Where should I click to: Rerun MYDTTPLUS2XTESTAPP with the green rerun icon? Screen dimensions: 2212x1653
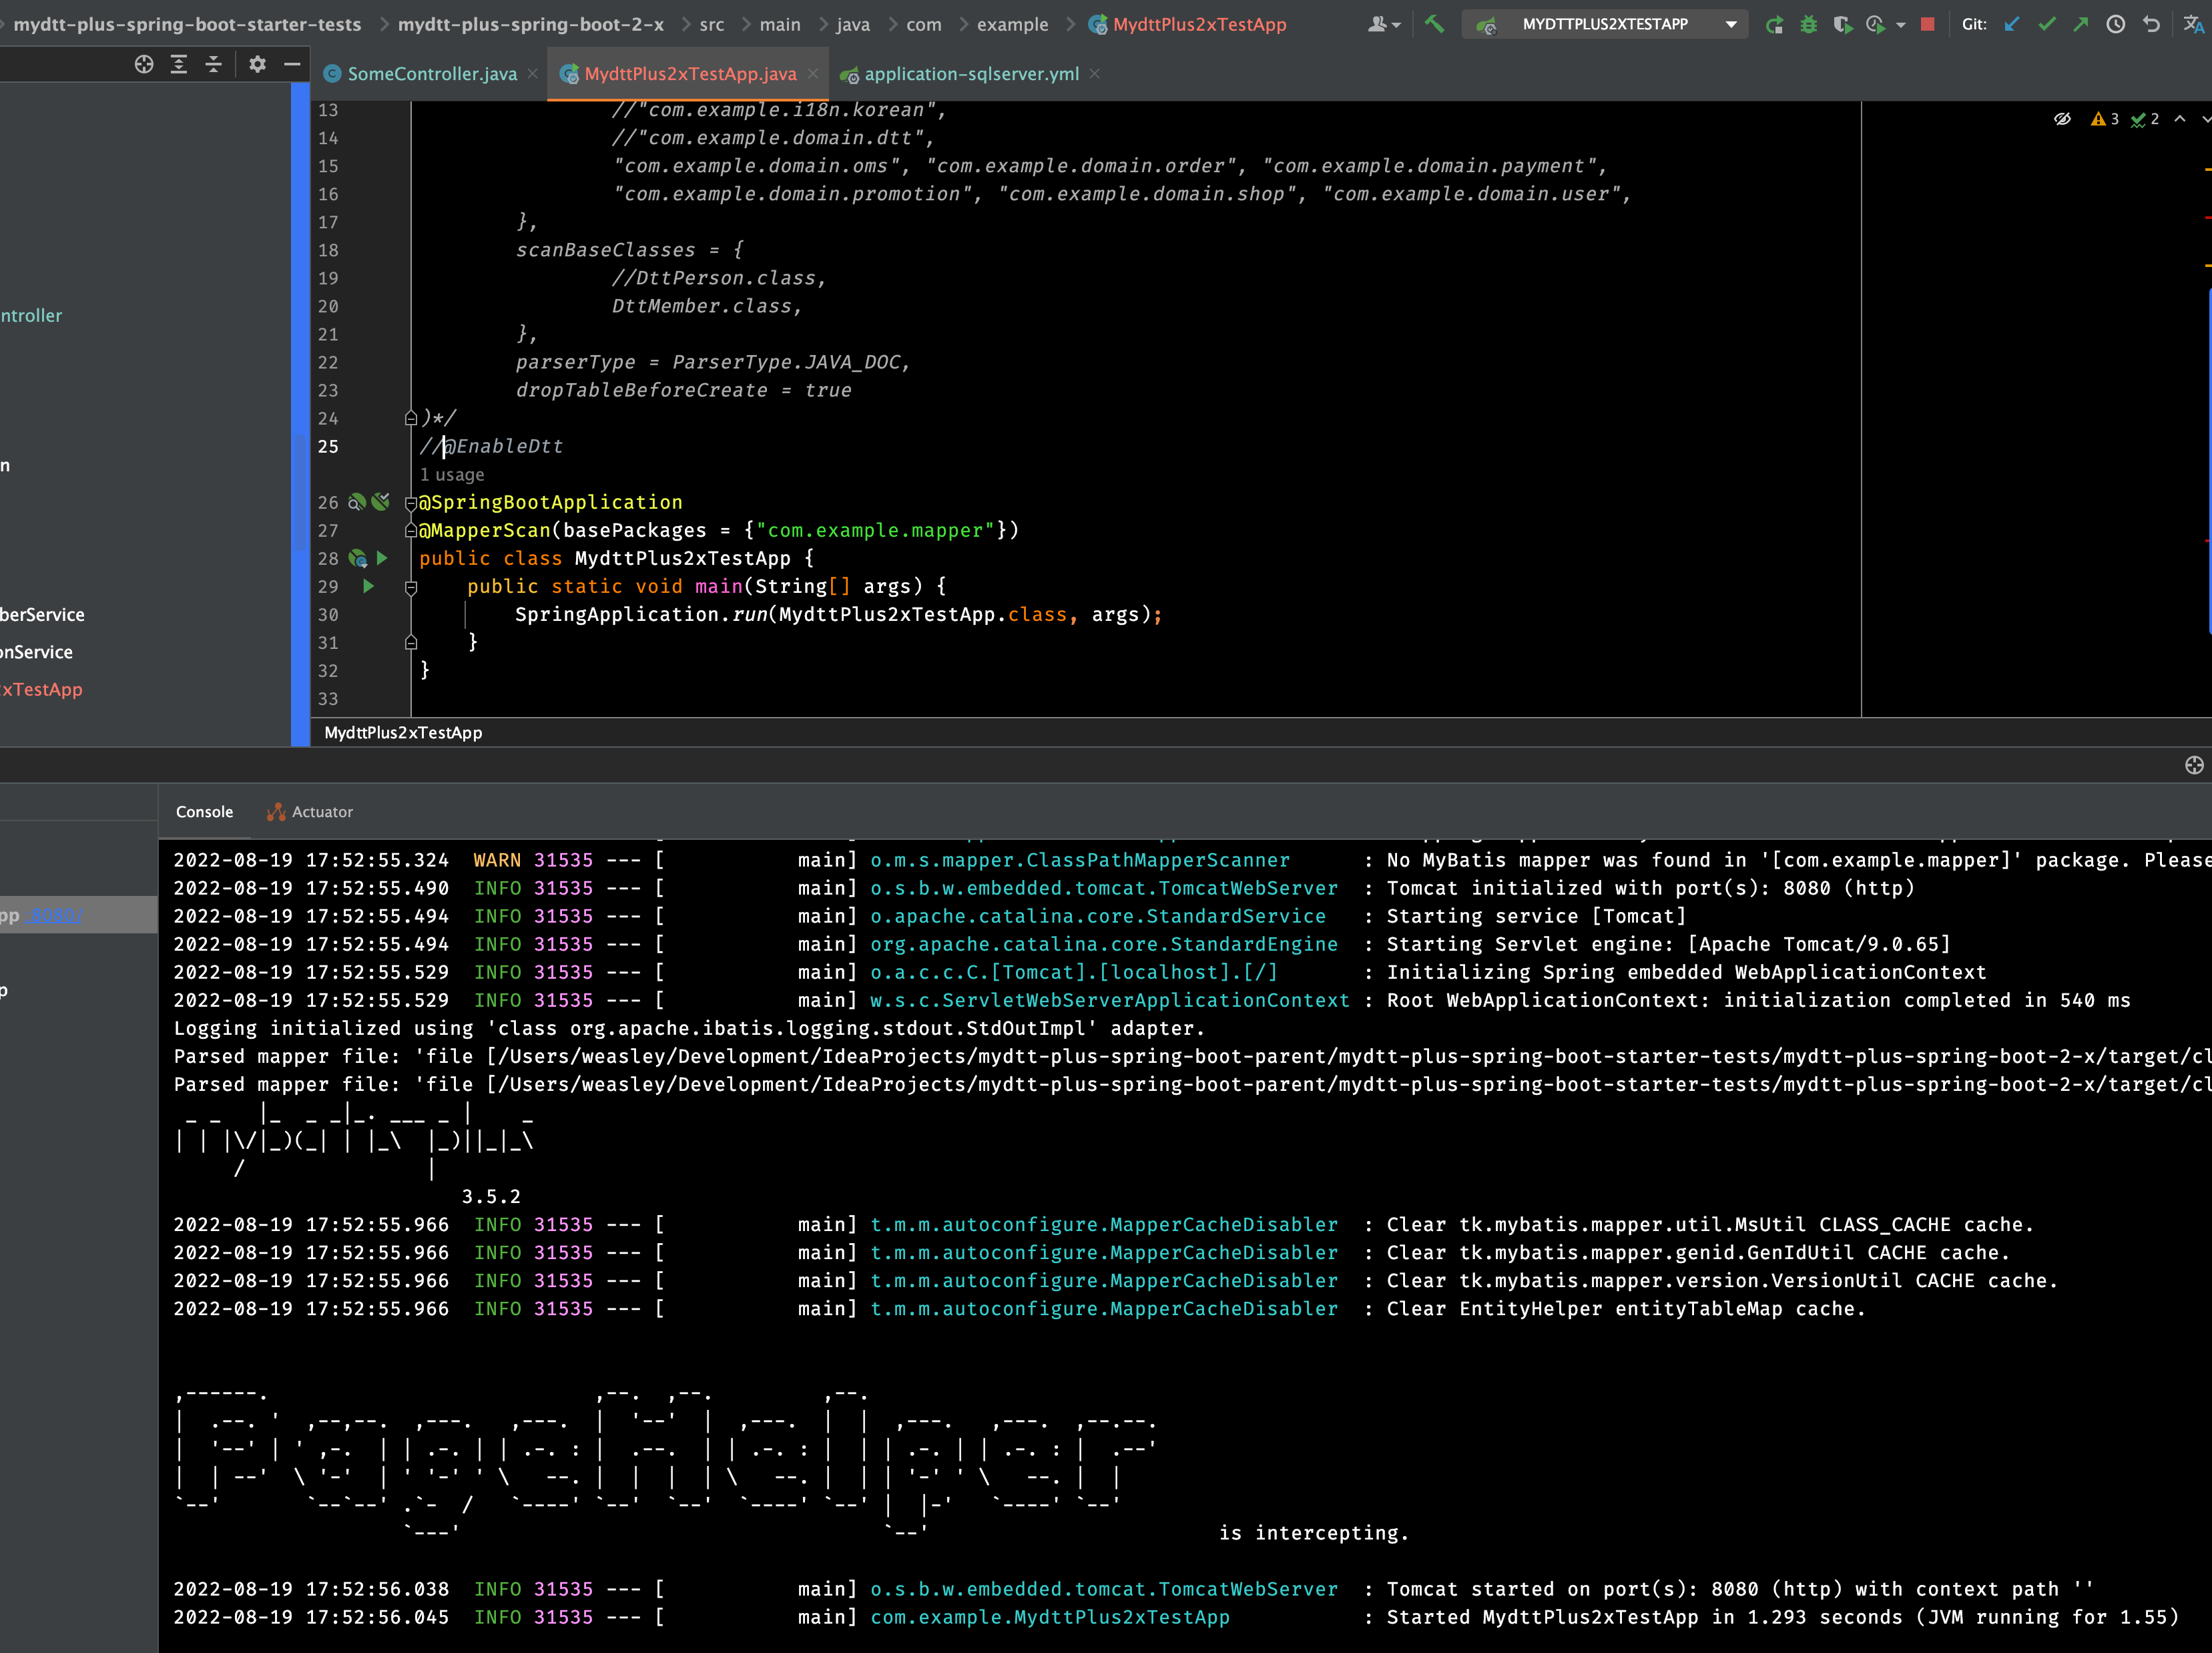point(1774,25)
